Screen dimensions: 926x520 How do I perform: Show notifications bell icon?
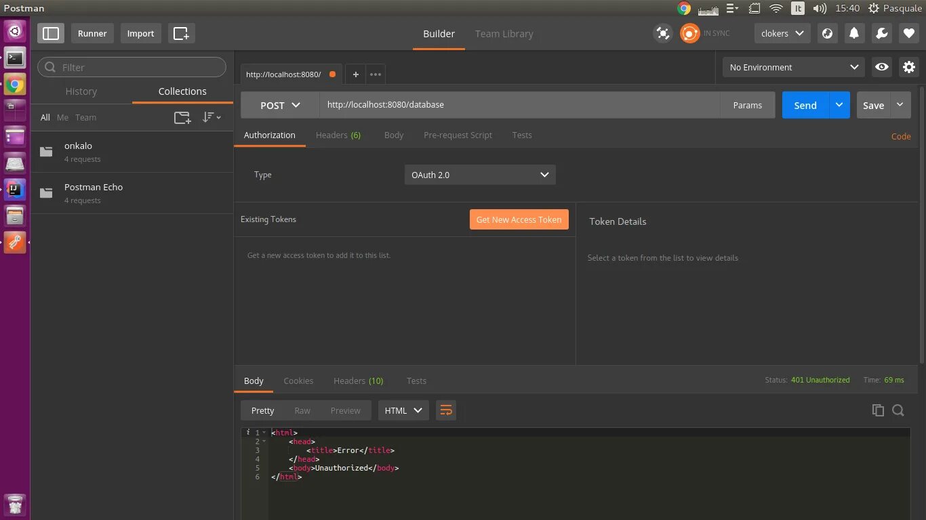click(x=854, y=33)
